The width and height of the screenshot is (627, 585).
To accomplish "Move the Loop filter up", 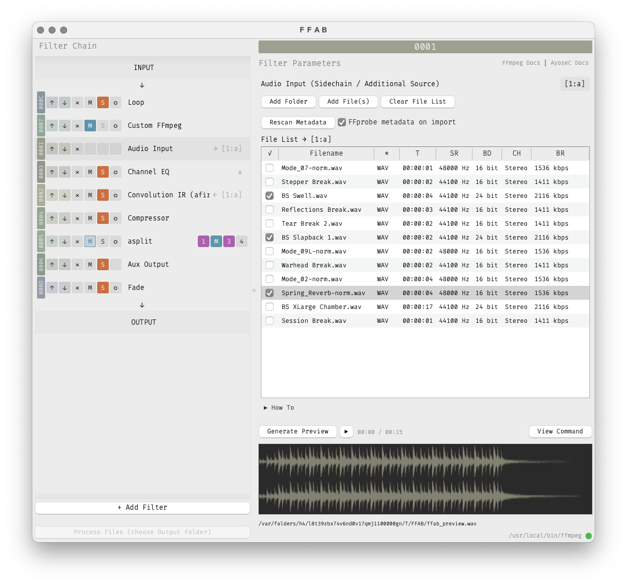I will 52,102.
